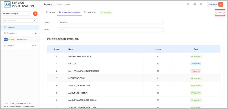Click the Home breadcrumb link
This screenshot has height=109, width=228.
59,4
